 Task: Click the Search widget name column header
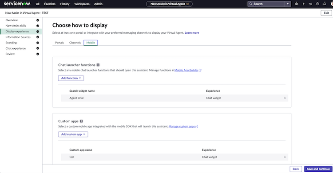point(82,91)
